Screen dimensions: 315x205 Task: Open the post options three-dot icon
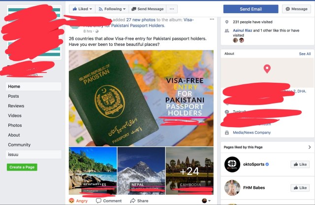coord(212,19)
